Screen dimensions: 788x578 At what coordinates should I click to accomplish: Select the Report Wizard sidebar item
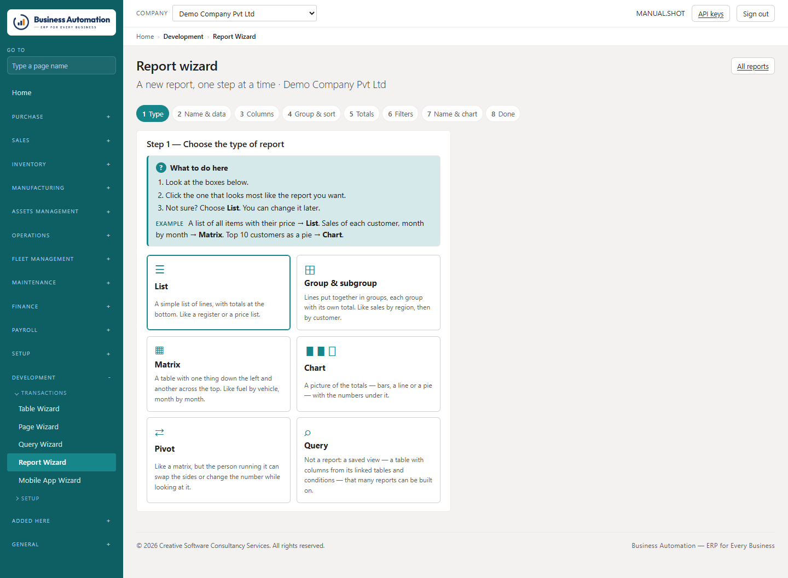click(61, 463)
